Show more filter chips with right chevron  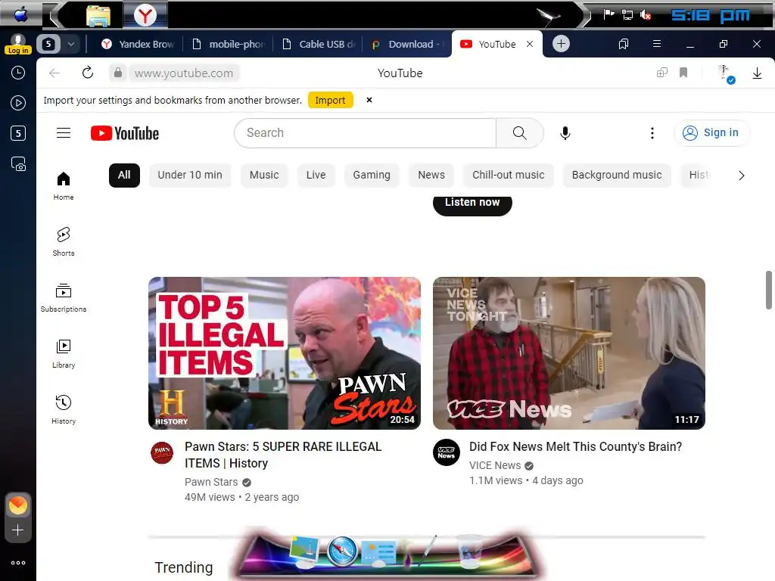coord(741,176)
